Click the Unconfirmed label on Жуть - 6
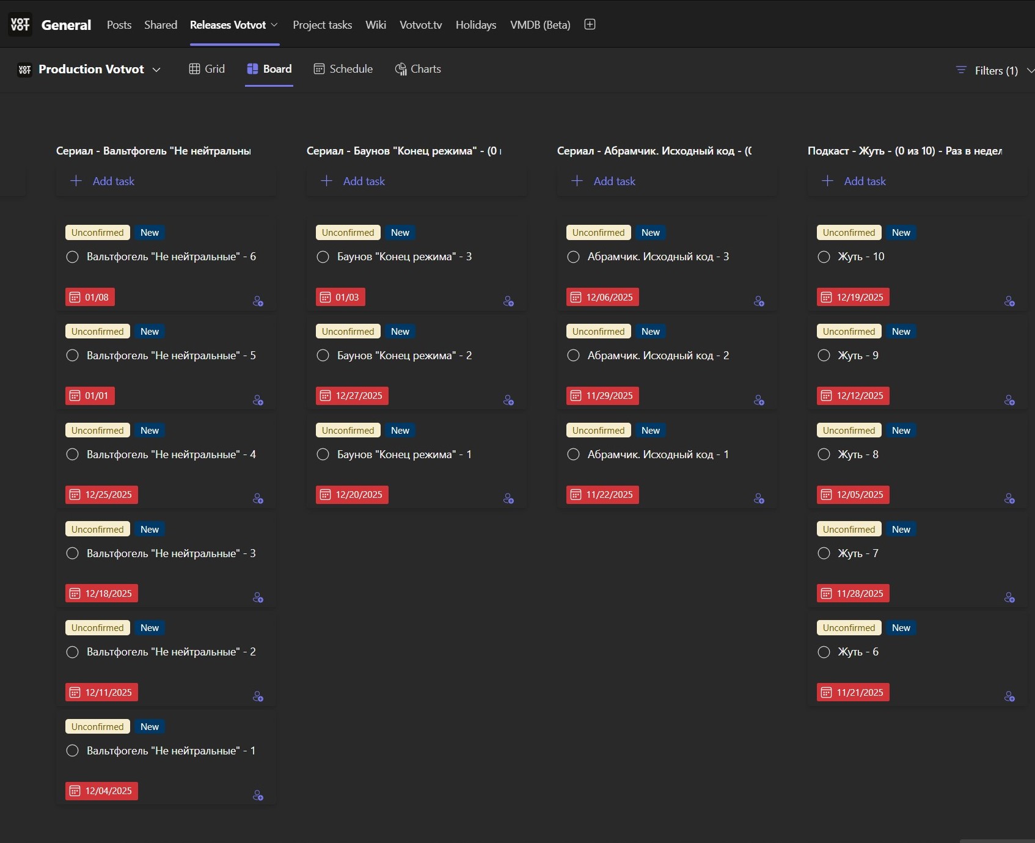 [x=849, y=628]
